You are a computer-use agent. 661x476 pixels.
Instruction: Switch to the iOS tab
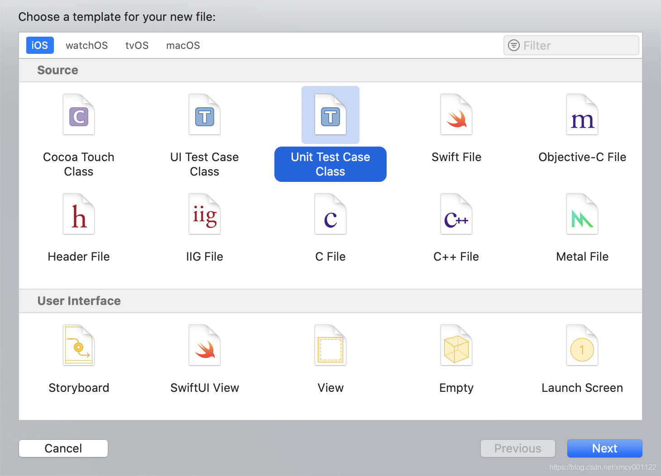(x=40, y=45)
